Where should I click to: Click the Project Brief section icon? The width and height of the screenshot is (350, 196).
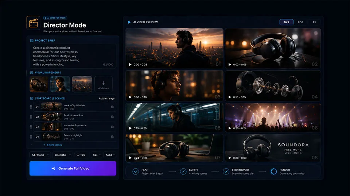click(32, 40)
